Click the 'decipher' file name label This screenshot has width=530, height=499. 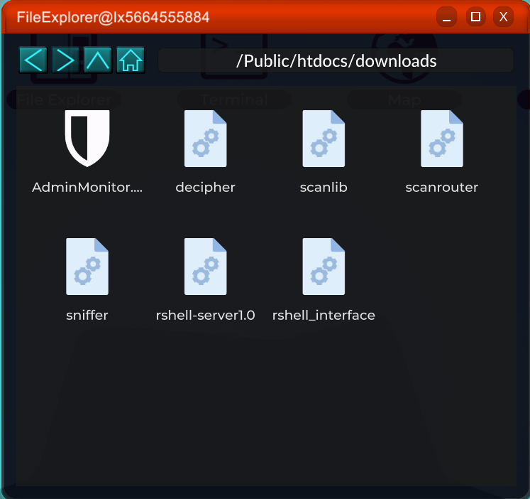(x=205, y=188)
